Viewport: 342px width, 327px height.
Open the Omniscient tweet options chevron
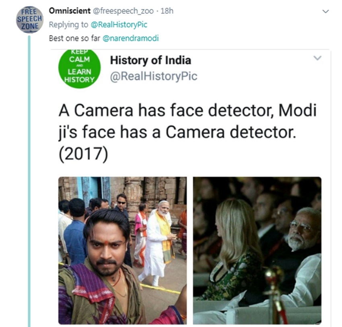(326, 12)
